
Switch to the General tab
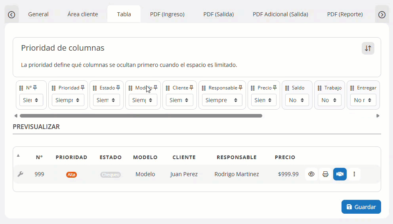[x=38, y=14]
